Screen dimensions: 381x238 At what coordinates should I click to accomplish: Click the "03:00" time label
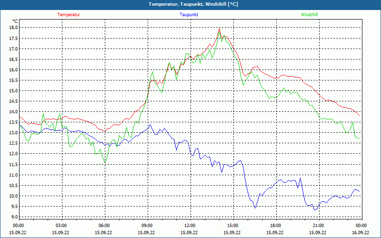pyautogui.click(x=62, y=226)
